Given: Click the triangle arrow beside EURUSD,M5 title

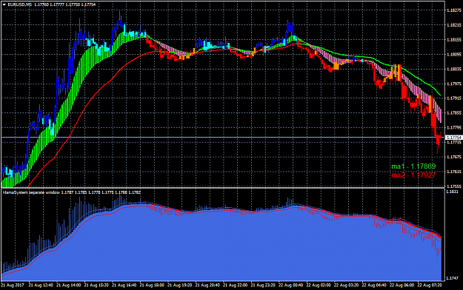Looking at the screenshot, I should point(4,4).
